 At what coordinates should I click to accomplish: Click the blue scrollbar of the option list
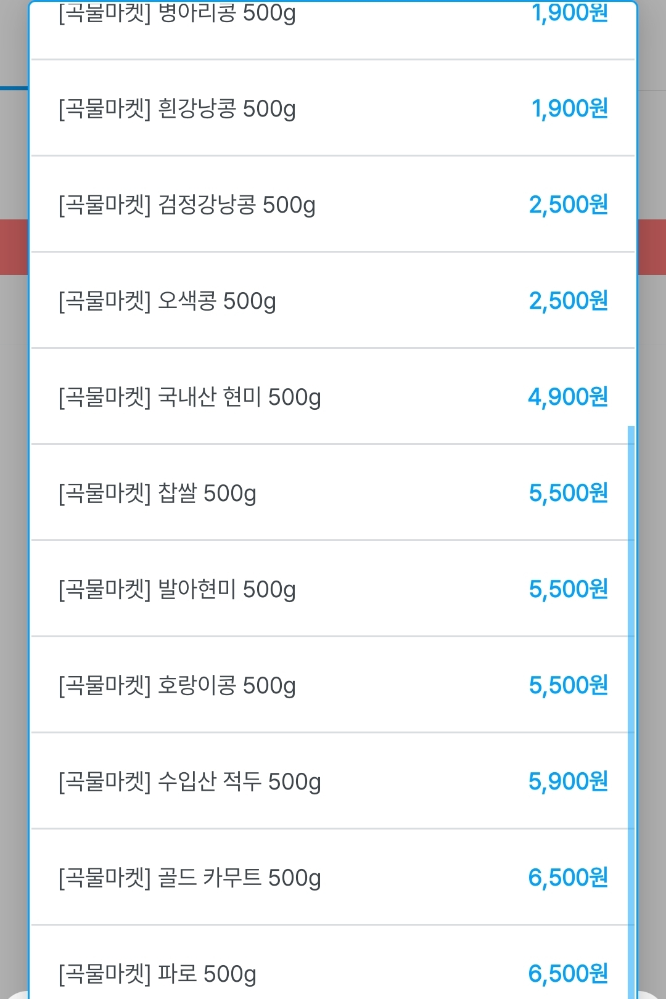pyautogui.click(x=631, y=709)
